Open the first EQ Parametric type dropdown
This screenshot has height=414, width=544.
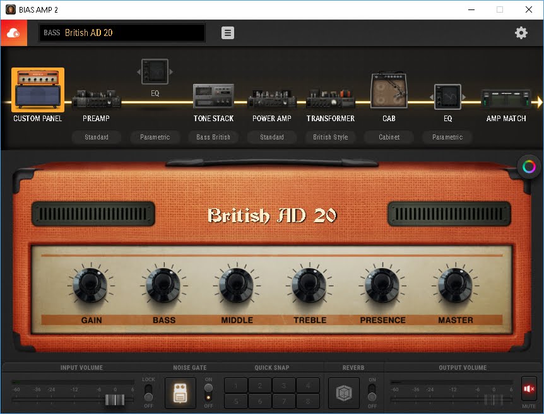click(155, 137)
